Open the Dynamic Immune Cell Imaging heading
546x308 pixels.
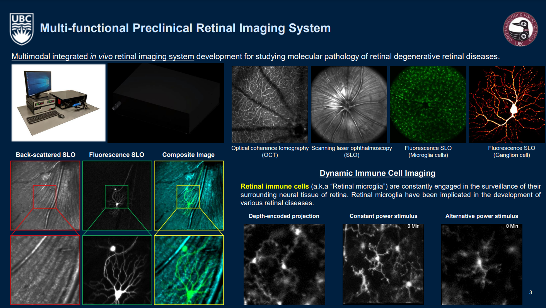pyautogui.click(x=377, y=173)
